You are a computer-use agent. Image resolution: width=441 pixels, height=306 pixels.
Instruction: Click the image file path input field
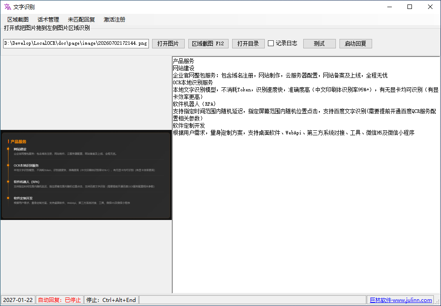pyautogui.click(x=76, y=43)
